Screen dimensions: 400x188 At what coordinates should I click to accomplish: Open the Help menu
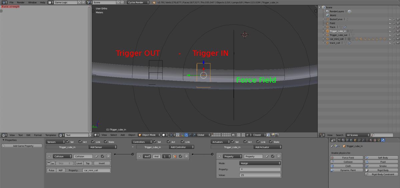tap(42, 2)
